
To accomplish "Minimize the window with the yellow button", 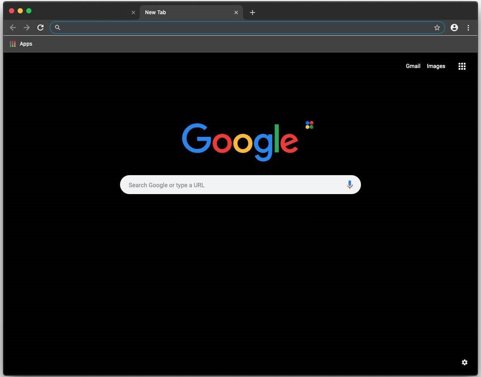I will tap(20, 11).
